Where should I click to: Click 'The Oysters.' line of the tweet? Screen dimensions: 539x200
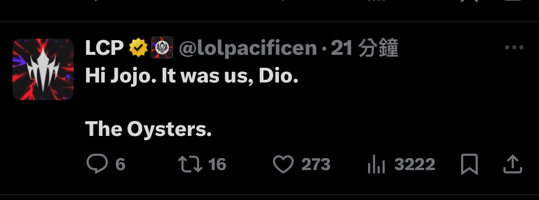click(148, 129)
